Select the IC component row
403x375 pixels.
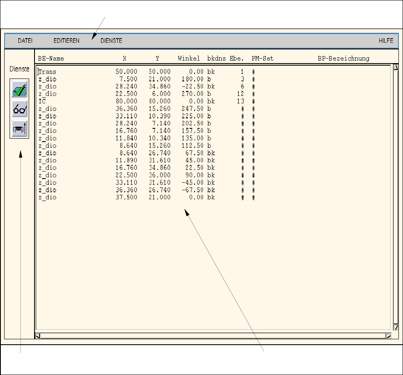tap(42, 101)
